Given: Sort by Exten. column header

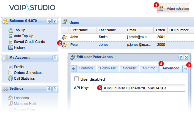Looking at the screenshot, I should [161, 30].
